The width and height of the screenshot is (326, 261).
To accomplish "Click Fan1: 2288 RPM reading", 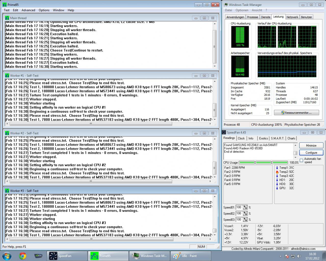I will click(234, 168).
